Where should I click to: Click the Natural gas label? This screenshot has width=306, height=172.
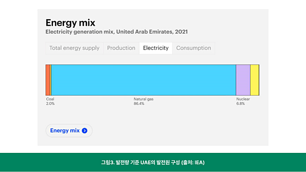coord(143,99)
